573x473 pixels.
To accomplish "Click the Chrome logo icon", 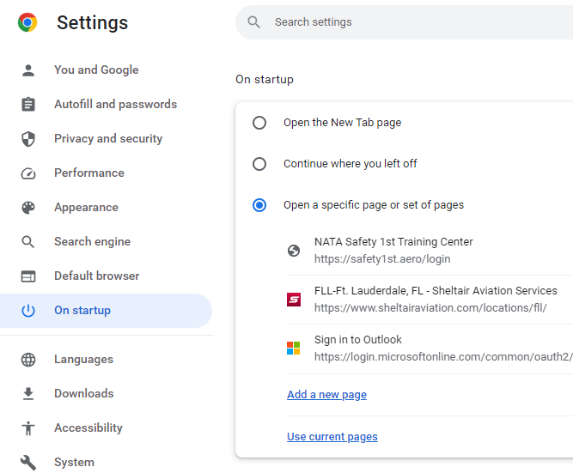I will pos(27,22).
